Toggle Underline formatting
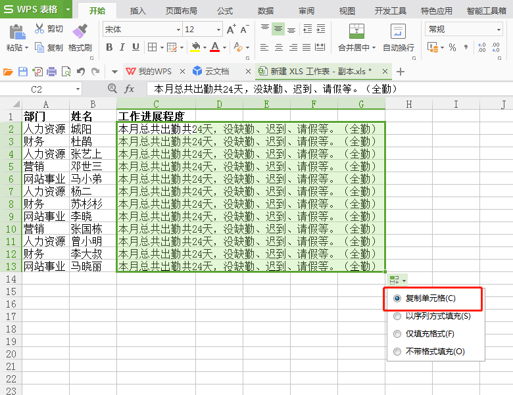The width and height of the screenshot is (513, 395). point(135,47)
